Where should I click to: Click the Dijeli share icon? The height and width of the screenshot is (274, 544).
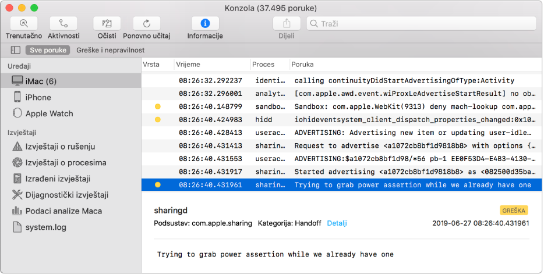(286, 23)
